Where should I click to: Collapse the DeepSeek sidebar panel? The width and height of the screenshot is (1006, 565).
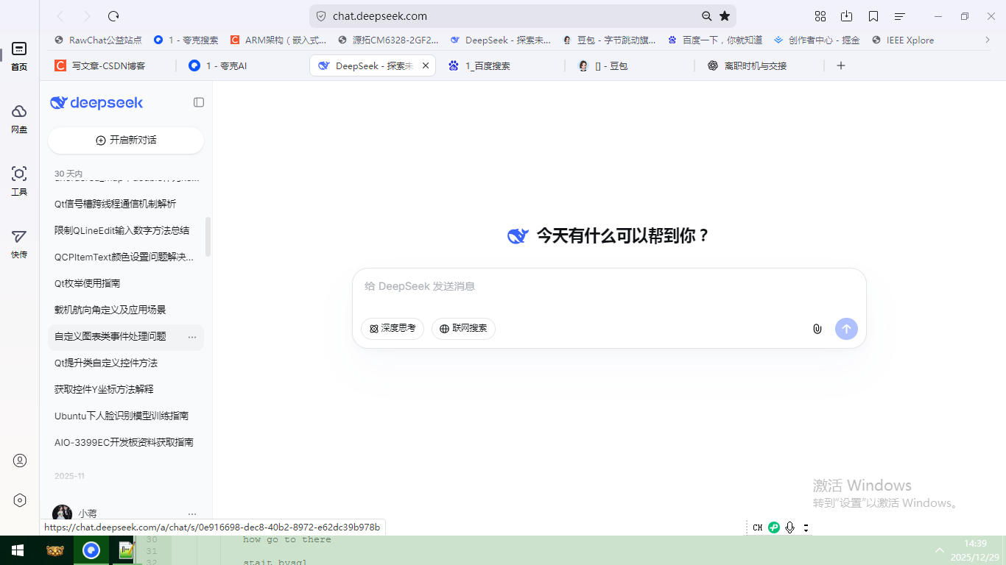pyautogui.click(x=199, y=102)
